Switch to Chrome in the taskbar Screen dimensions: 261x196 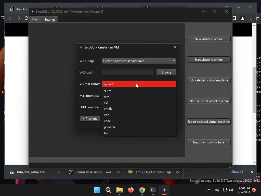tap(142, 190)
